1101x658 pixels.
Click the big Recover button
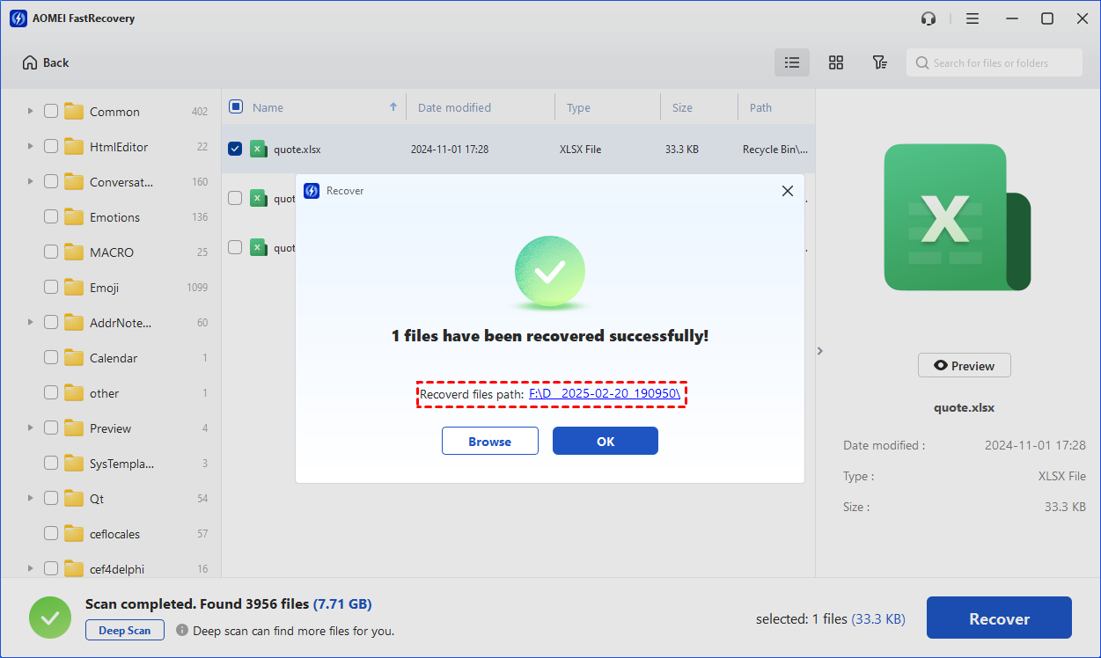click(x=999, y=618)
